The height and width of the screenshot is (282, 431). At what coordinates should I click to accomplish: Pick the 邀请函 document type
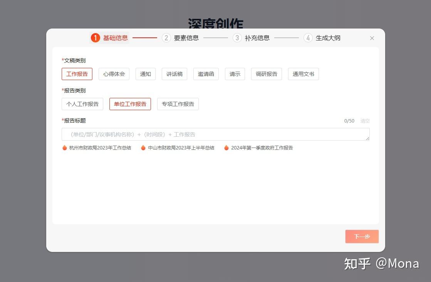206,74
